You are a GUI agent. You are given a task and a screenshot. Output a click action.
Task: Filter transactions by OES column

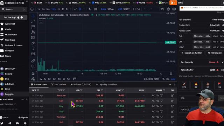tap(102, 90)
